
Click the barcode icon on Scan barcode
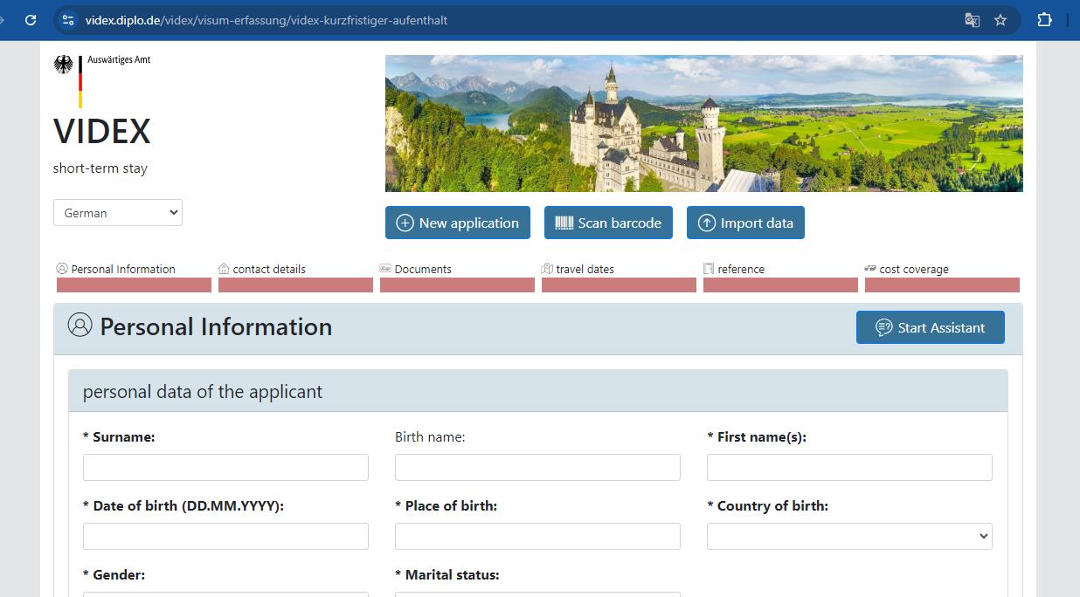pyautogui.click(x=566, y=223)
